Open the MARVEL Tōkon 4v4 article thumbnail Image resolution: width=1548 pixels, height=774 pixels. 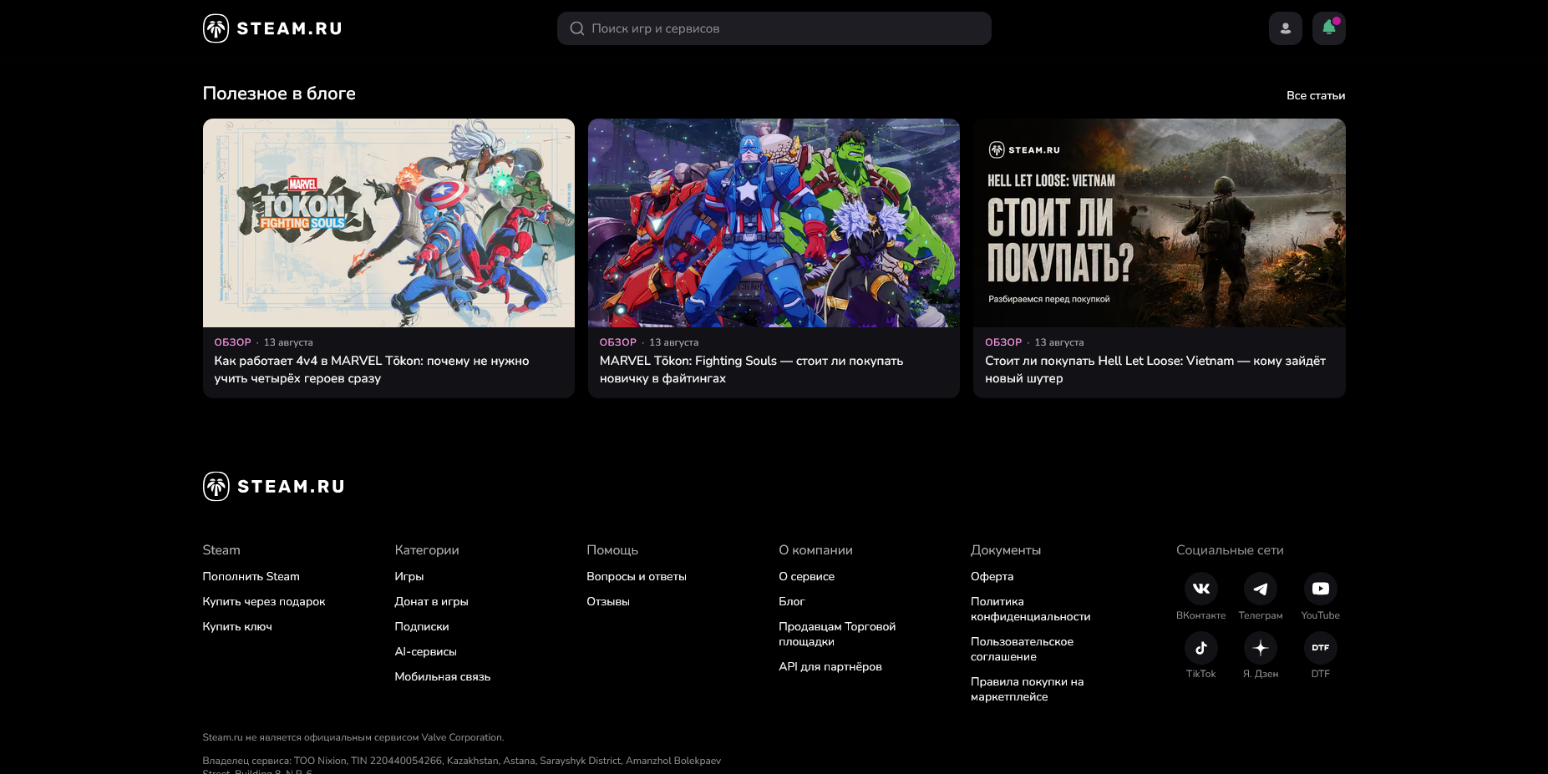(388, 223)
